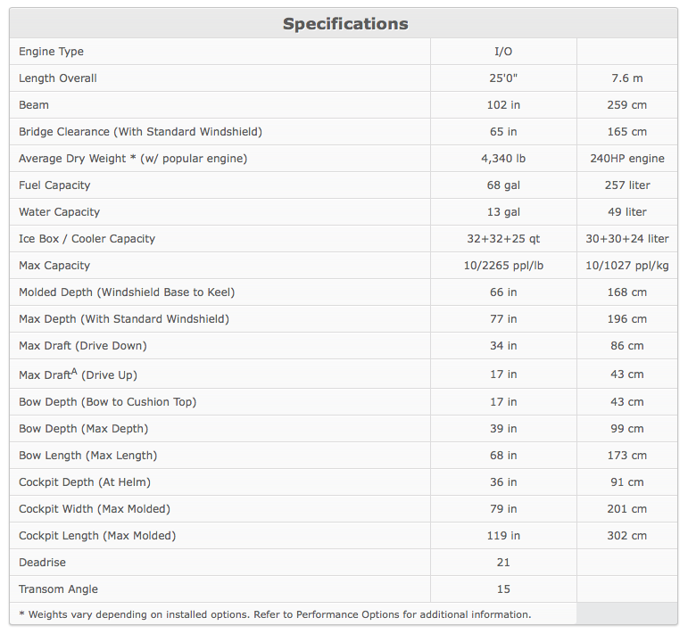Click the Water Capacity 49 liter cell
The width and height of the screenshot is (688, 634).
tap(626, 211)
